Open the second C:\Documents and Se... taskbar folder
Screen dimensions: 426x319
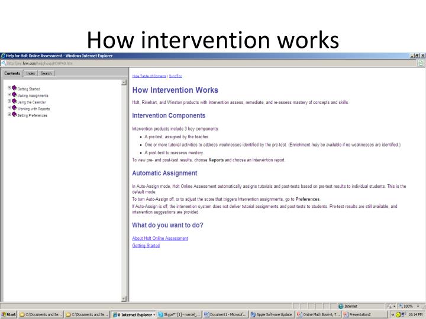click(x=87, y=315)
